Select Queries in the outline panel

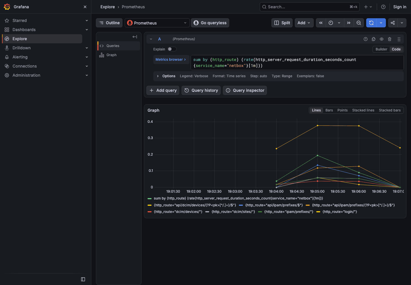pyautogui.click(x=119, y=46)
